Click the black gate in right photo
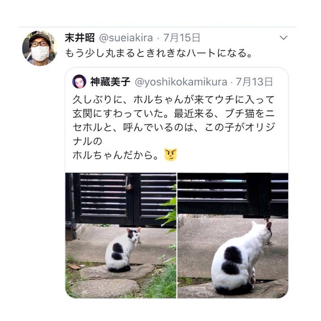Image resolution: width=321 pixels, height=321 pixels. click(x=233, y=194)
